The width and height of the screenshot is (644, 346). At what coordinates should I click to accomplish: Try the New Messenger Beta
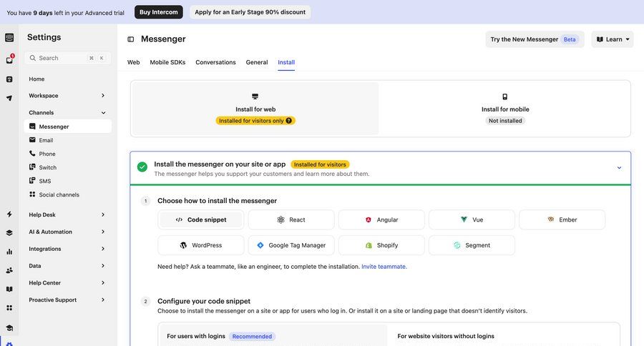535,39
